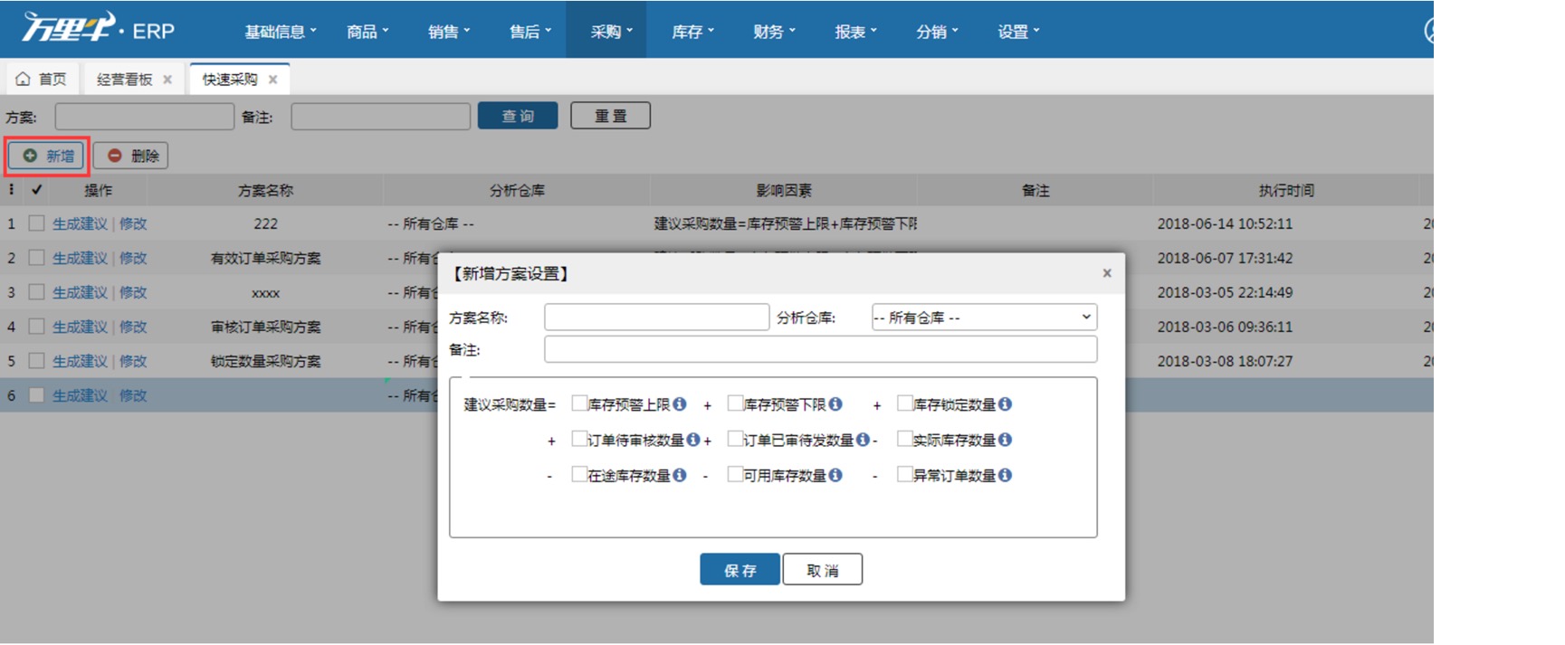This screenshot has width=1565, height=645.
Task: Click the 审核订单采购方案 cell
Action: 265,327
